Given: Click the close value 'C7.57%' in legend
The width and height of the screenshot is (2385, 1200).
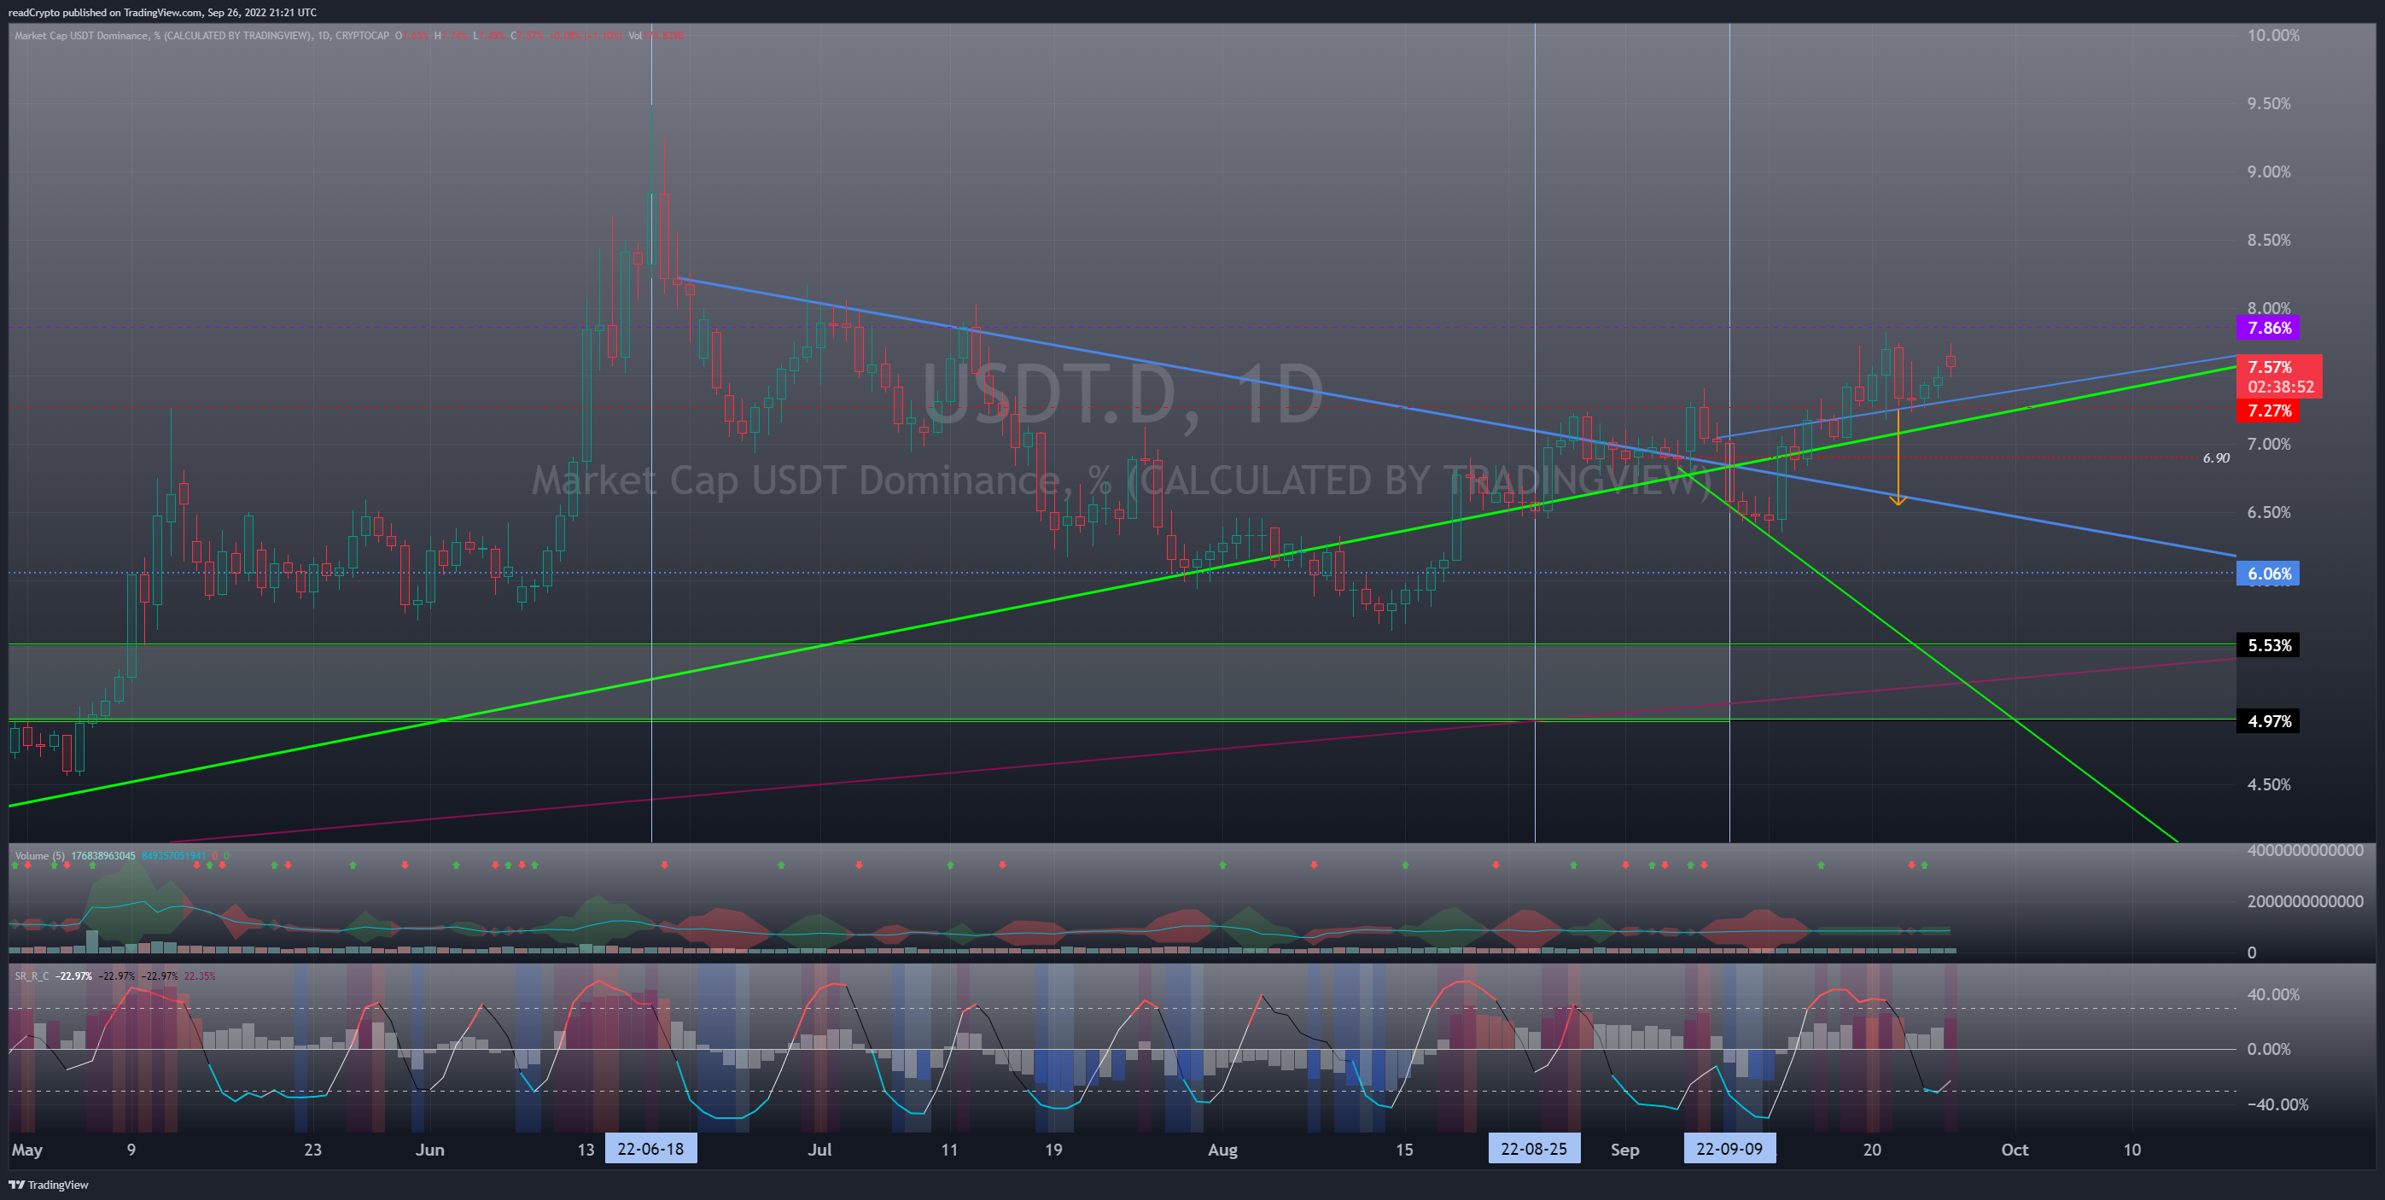Looking at the screenshot, I should [x=528, y=35].
